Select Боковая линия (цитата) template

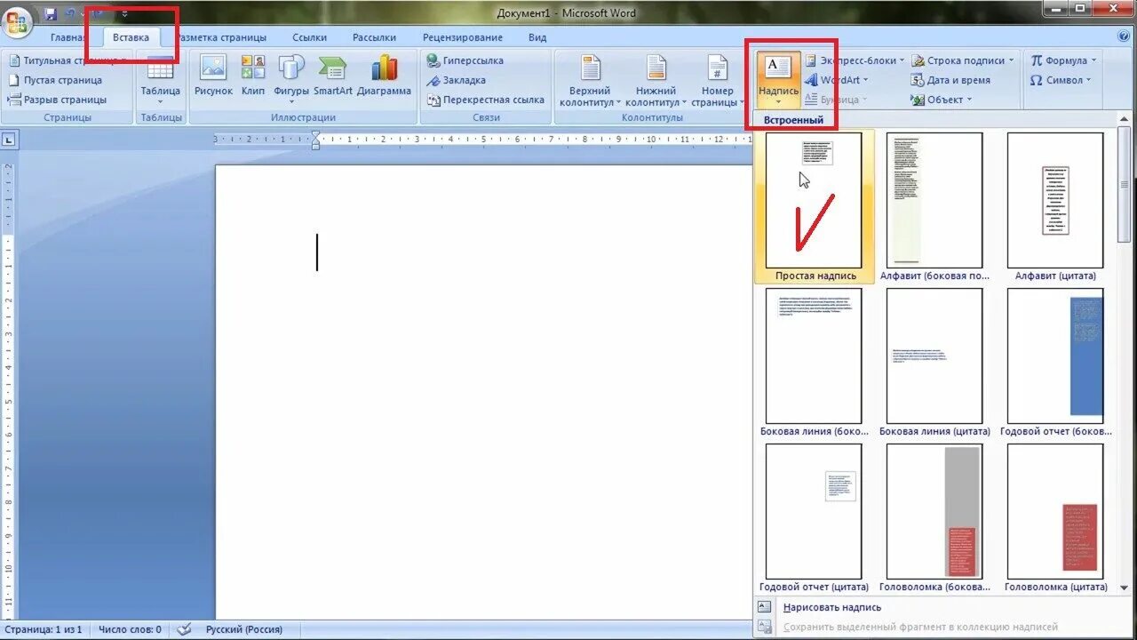(934, 362)
